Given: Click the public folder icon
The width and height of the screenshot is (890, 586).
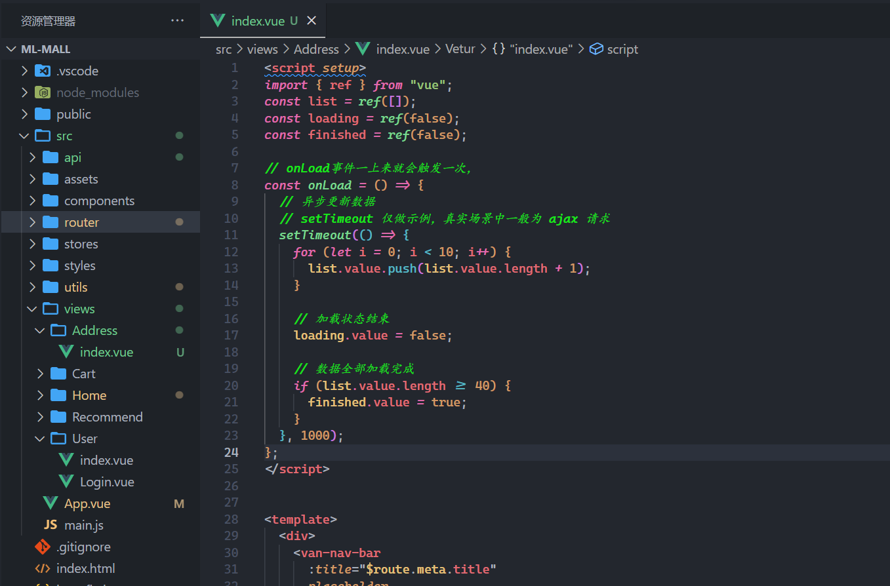Looking at the screenshot, I should tap(43, 114).
